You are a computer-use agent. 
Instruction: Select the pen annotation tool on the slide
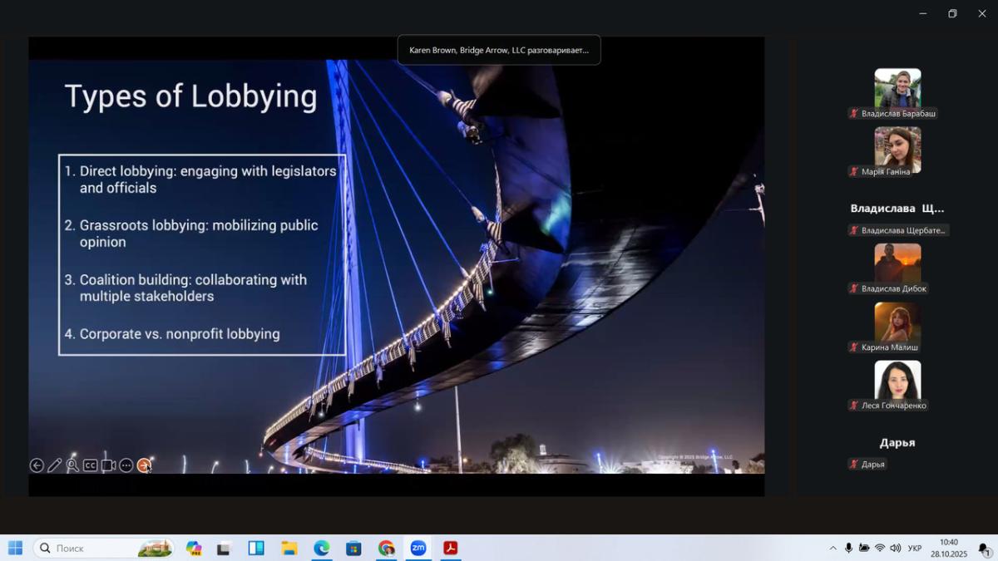[x=55, y=465]
